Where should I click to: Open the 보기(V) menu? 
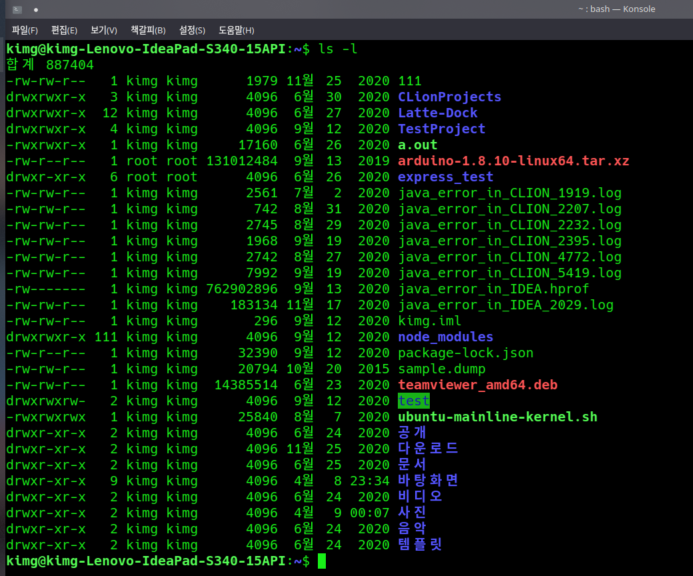[x=104, y=31]
